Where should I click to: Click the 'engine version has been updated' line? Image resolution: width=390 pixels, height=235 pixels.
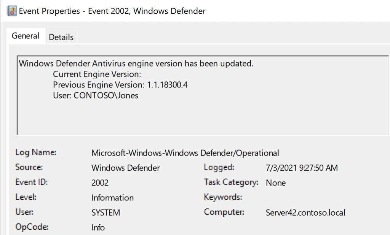point(136,63)
